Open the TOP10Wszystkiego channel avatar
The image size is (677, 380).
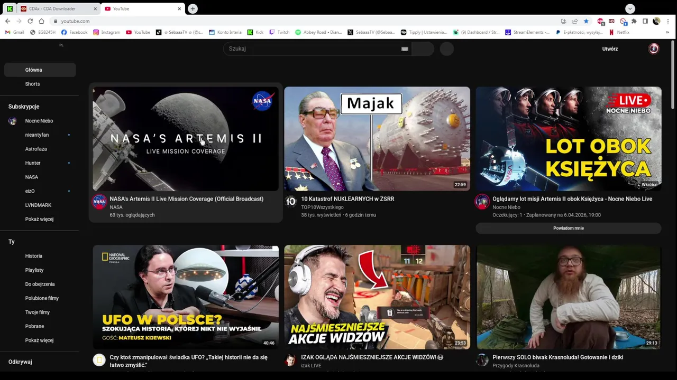point(290,202)
